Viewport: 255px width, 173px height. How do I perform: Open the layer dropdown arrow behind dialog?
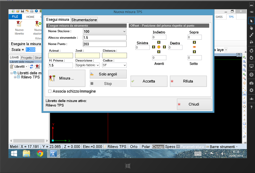point(226,50)
